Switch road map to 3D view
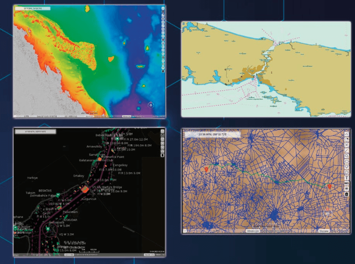This screenshot has width=355, height=264. (347, 189)
